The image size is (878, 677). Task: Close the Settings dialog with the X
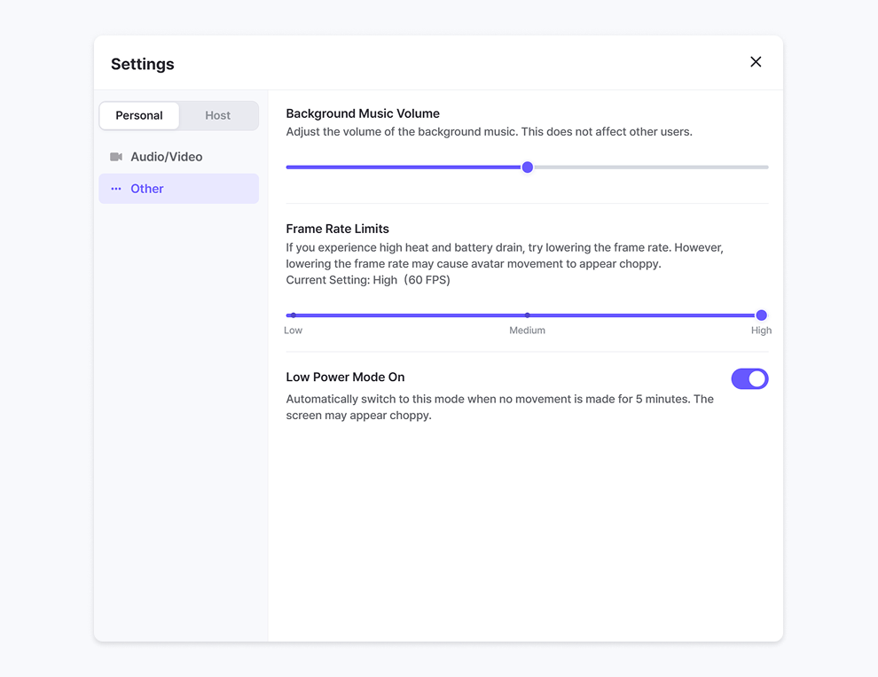coord(756,62)
